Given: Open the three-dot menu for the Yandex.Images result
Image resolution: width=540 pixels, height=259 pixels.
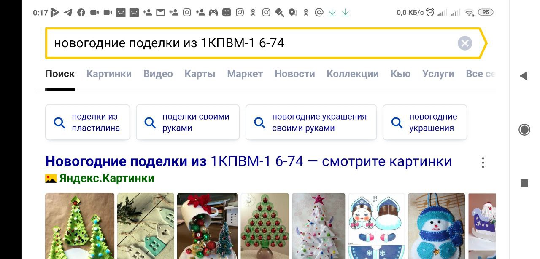Looking at the screenshot, I should click(x=483, y=163).
